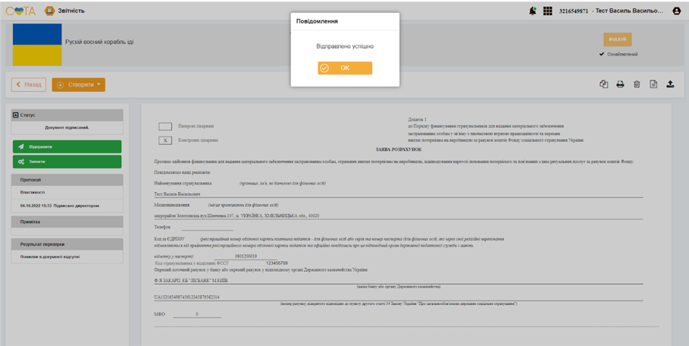Click the Ukrainian flag image

coord(37,45)
